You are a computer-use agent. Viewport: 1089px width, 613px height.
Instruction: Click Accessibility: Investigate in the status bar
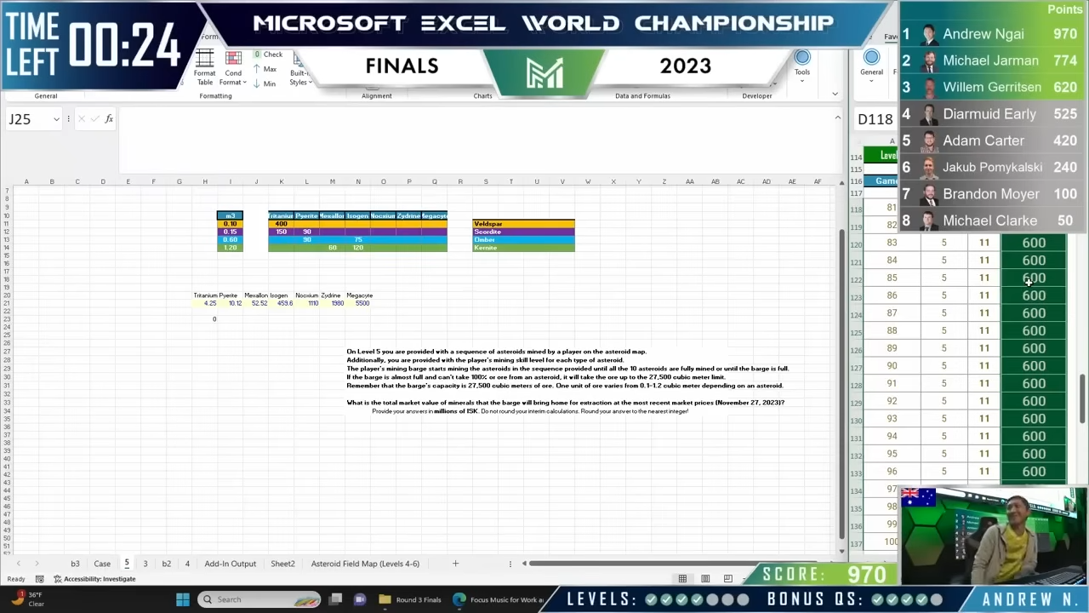(x=94, y=579)
